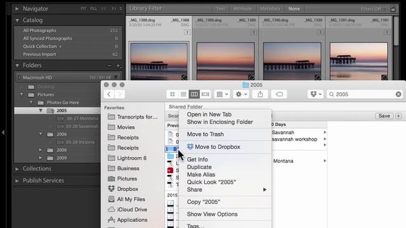This screenshot has height=228, width=406.
Task: Open the Share submenu
Action: [225, 189]
